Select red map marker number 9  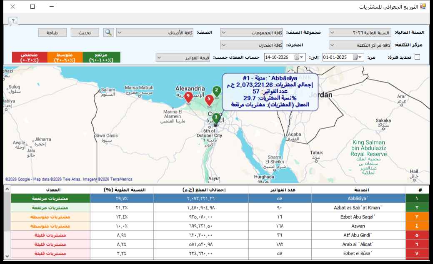[x=188, y=97]
